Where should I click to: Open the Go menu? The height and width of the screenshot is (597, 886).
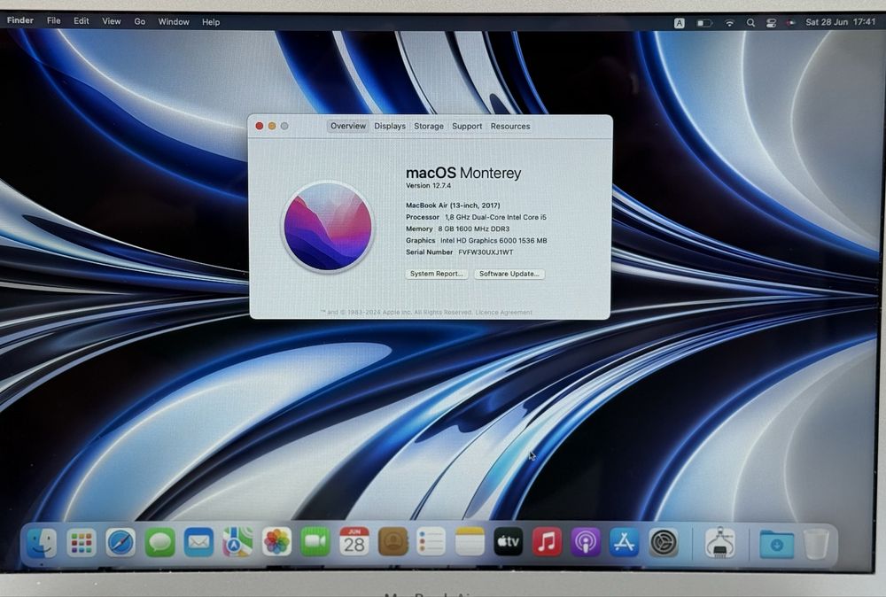[x=140, y=21]
